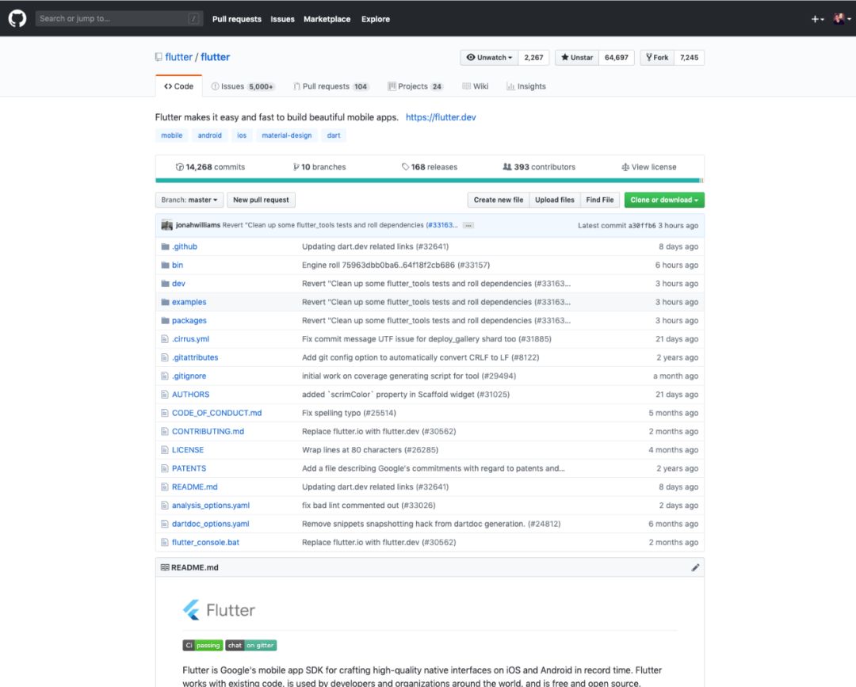Switch to the Issues tab
Viewport: 856px width, 687px height.
coord(243,86)
